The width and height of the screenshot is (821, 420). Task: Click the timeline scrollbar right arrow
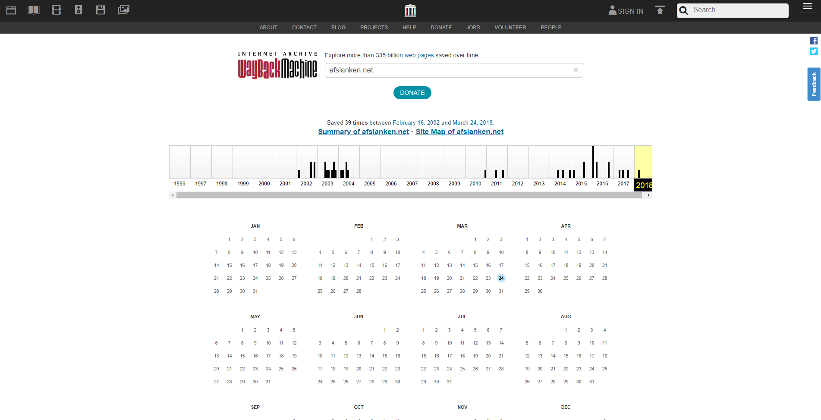[x=648, y=195]
